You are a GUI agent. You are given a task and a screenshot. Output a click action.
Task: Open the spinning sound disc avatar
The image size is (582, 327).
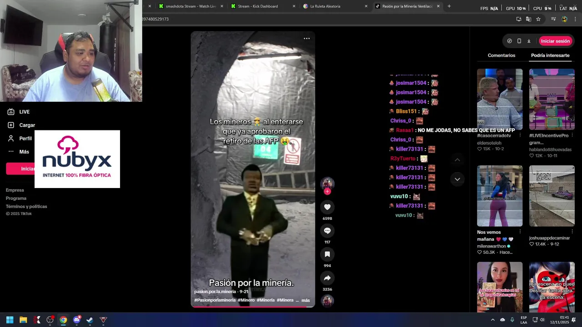coord(327,301)
